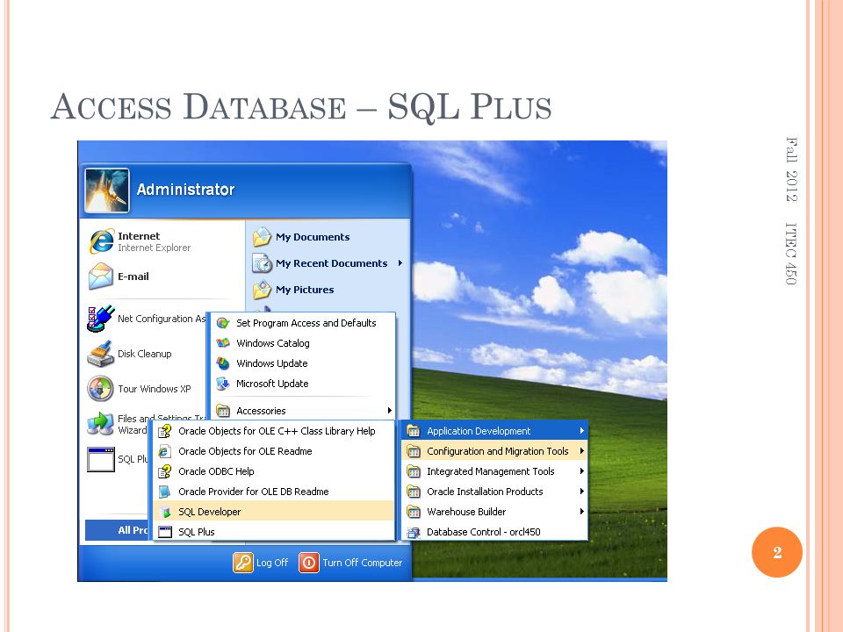
Task: Click the Administrator user picture
Action: 107,190
